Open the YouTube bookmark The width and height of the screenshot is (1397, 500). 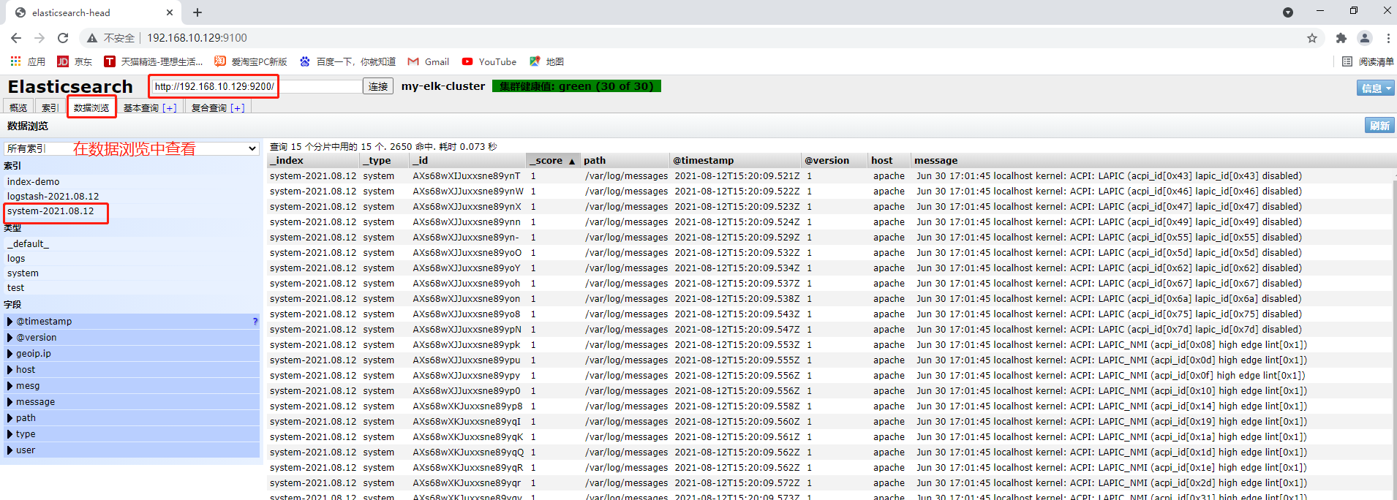pyautogui.click(x=489, y=61)
